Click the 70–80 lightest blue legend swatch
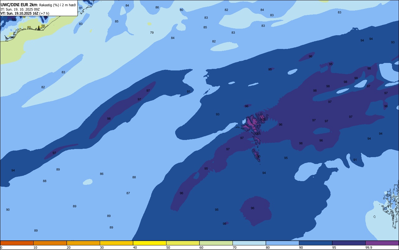This screenshot has height=250, width=399. click(x=249, y=243)
